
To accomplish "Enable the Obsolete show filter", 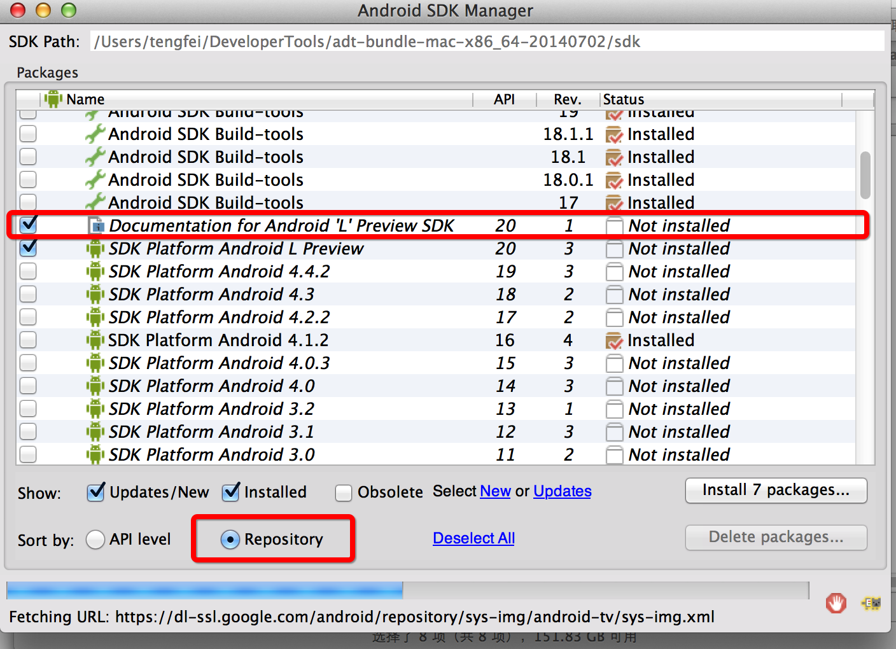I will point(344,493).
